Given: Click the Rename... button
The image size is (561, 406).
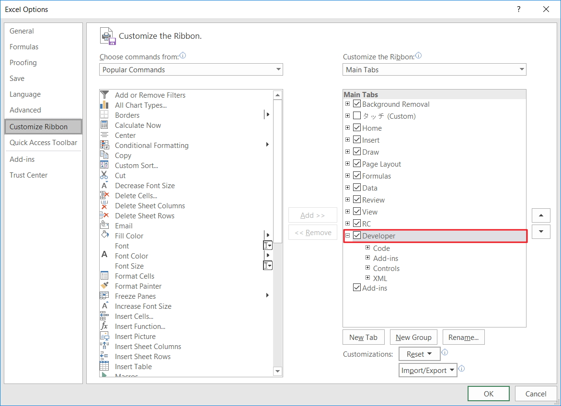Looking at the screenshot, I should click(464, 338).
